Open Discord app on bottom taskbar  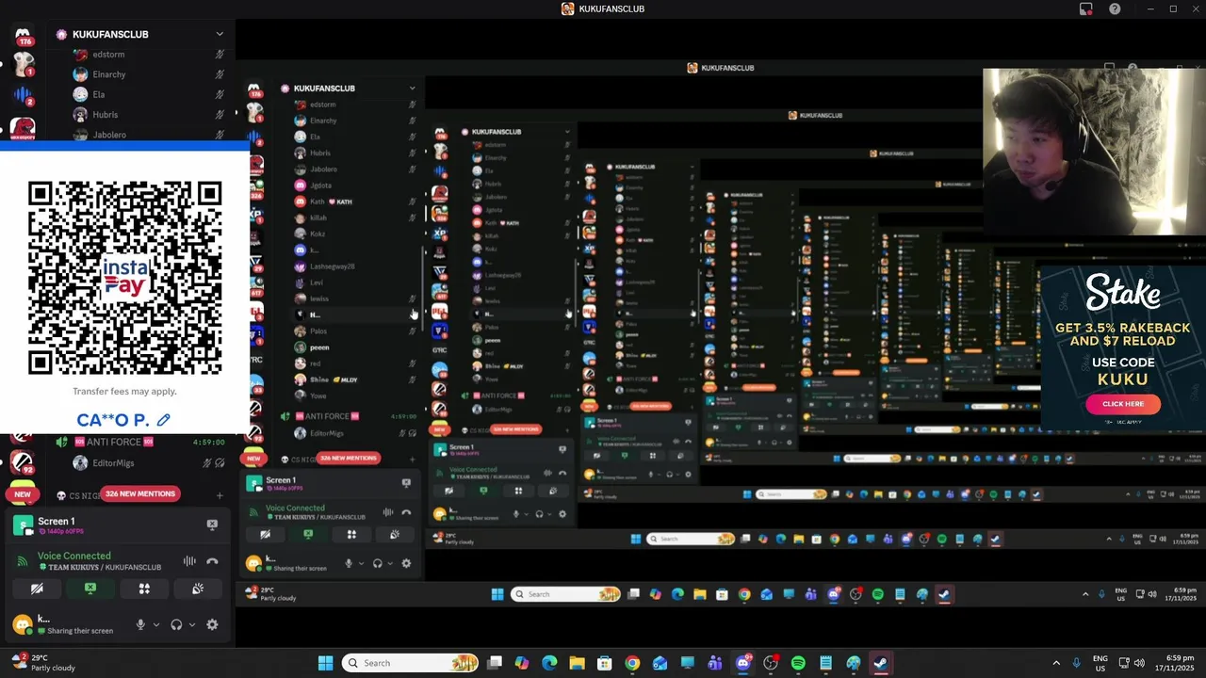click(743, 663)
